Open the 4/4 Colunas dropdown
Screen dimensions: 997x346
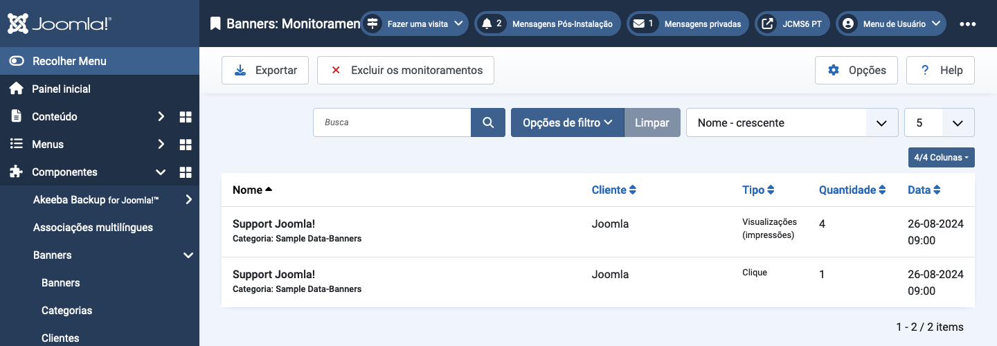[x=942, y=157]
